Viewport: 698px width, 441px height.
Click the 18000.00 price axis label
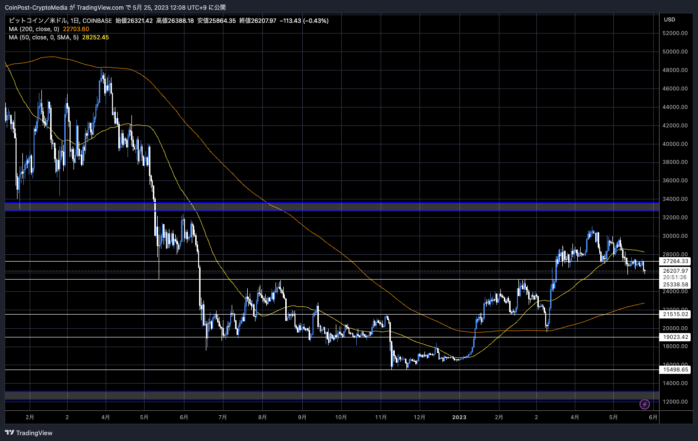click(x=675, y=346)
